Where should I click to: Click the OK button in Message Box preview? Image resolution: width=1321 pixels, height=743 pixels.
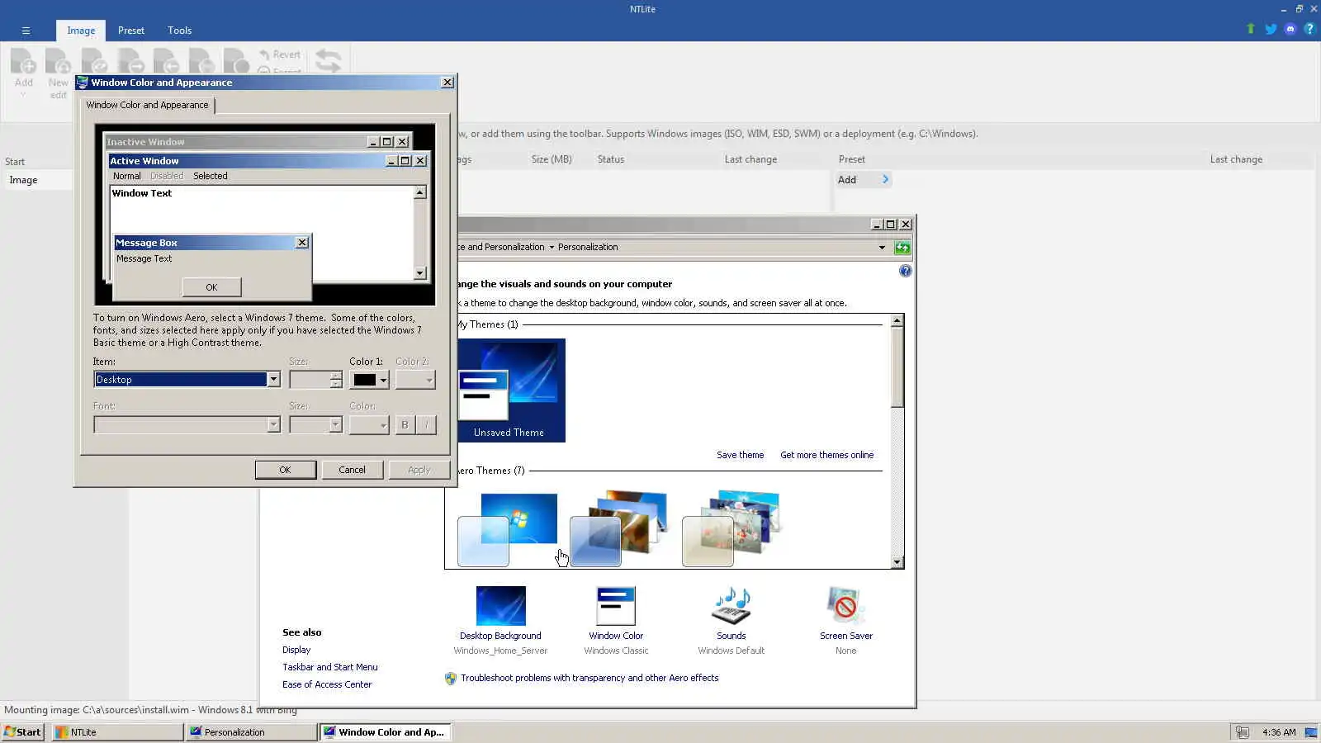(211, 287)
